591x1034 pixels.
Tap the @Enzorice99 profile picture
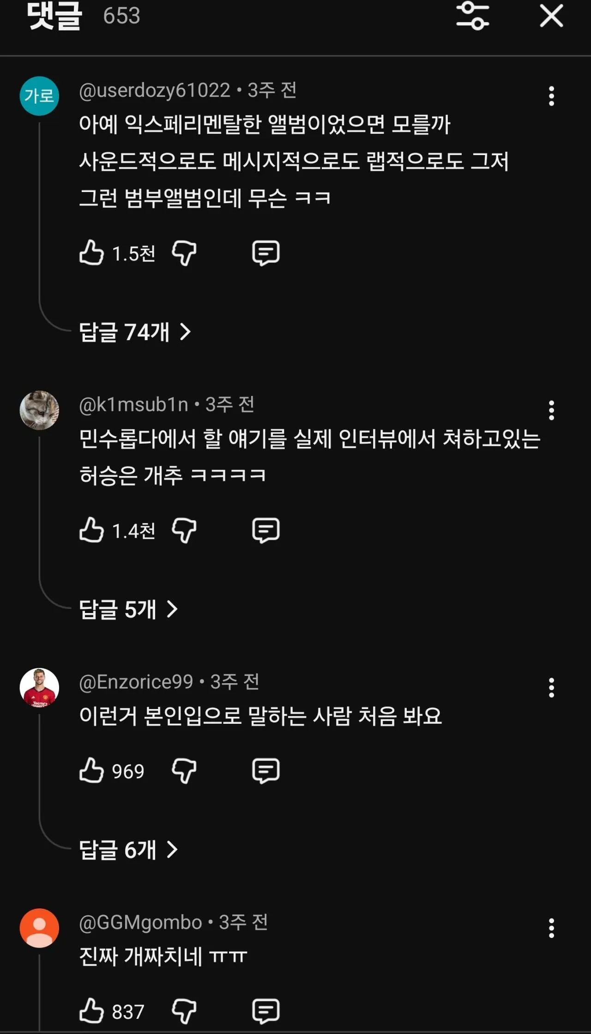(x=39, y=688)
